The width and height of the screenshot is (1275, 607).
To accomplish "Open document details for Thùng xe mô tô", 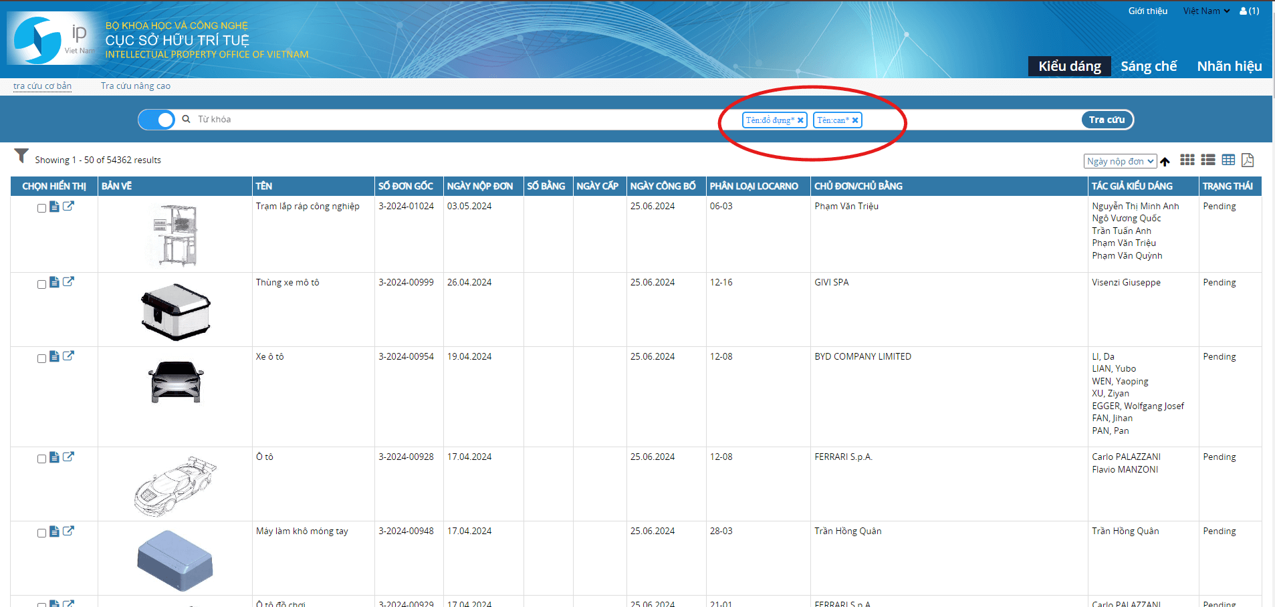I will (x=55, y=282).
